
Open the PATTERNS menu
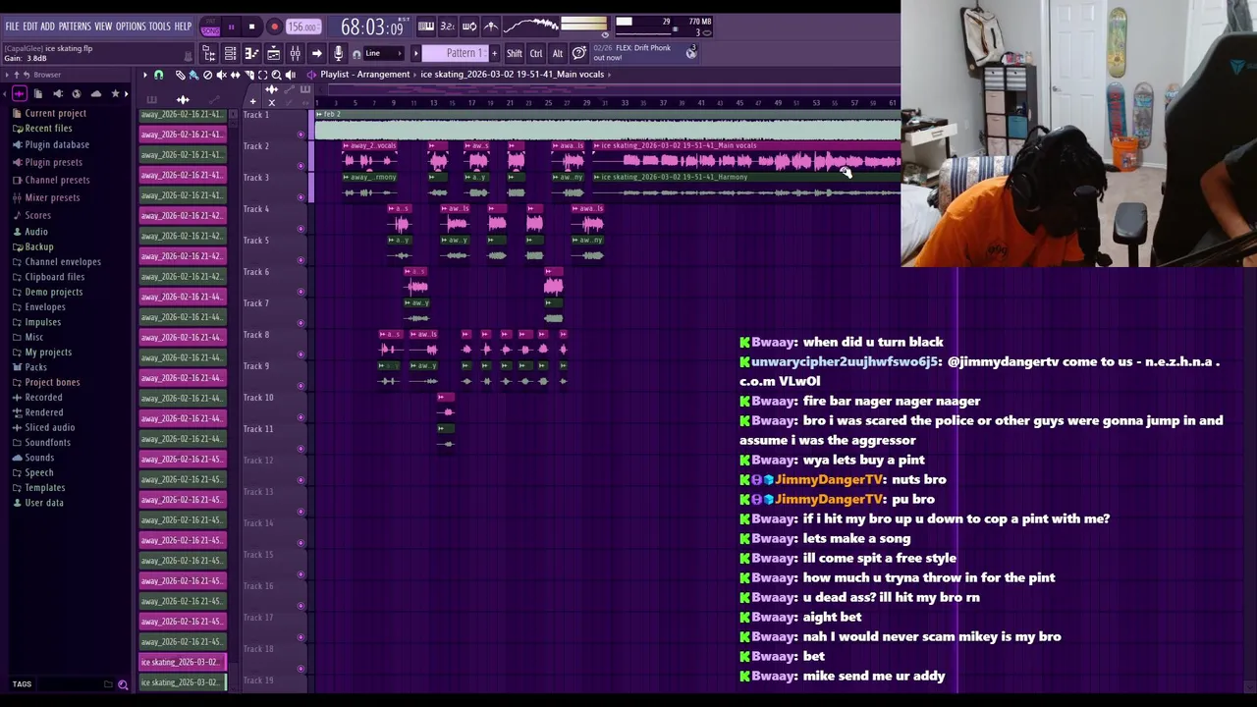point(75,27)
